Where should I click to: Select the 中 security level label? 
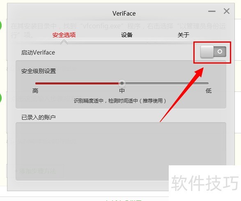122,91
